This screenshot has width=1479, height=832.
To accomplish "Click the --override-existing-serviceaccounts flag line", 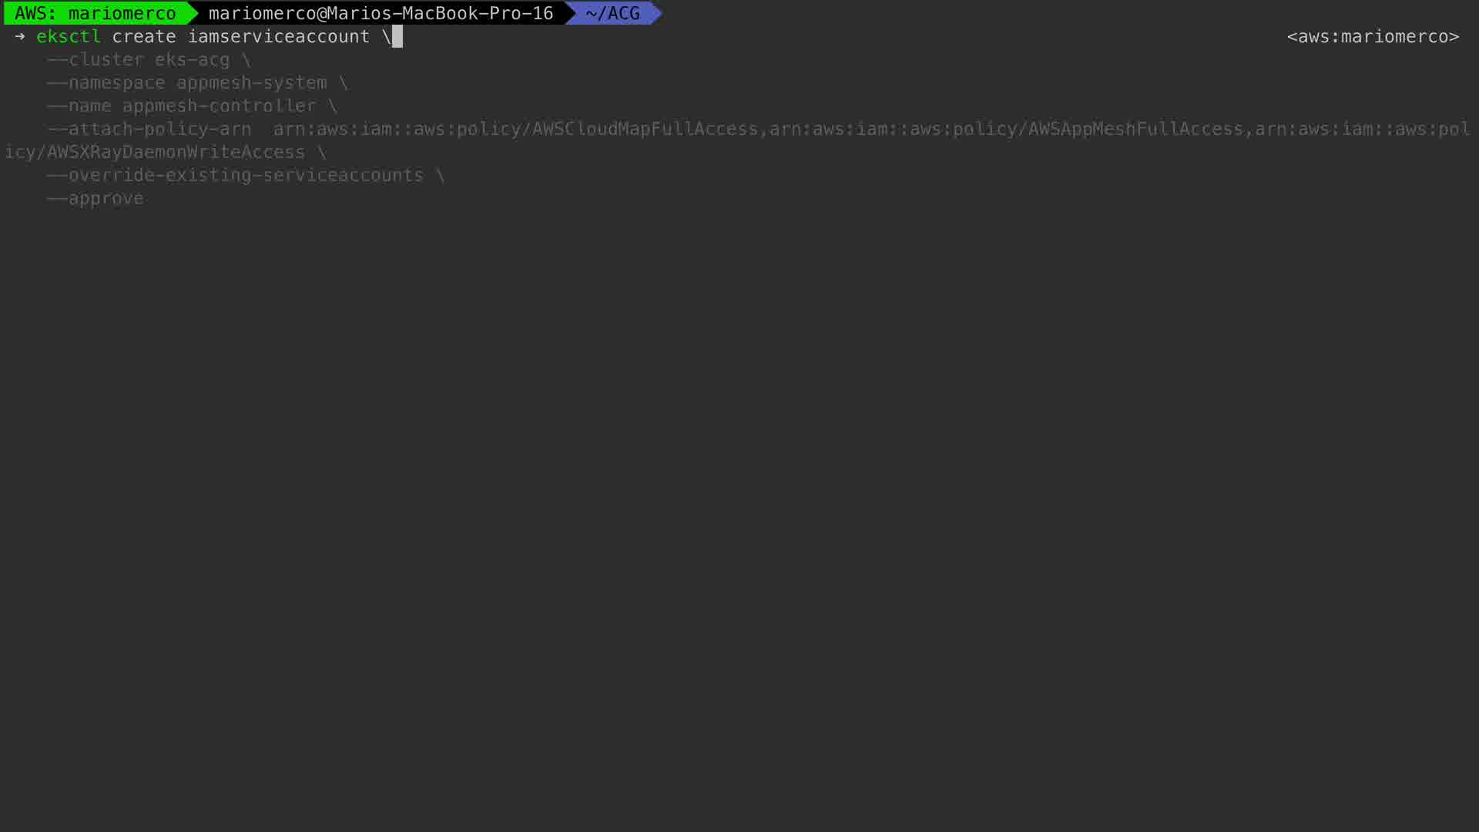I will coord(246,175).
